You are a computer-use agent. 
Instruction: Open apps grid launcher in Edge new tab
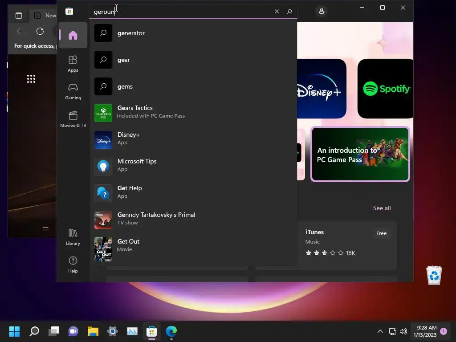click(x=31, y=79)
